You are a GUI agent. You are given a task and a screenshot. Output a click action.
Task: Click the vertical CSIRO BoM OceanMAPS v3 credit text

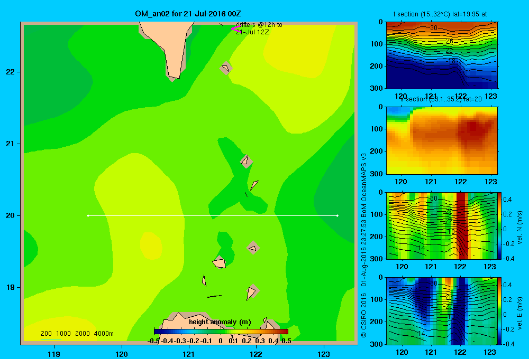click(x=364, y=245)
